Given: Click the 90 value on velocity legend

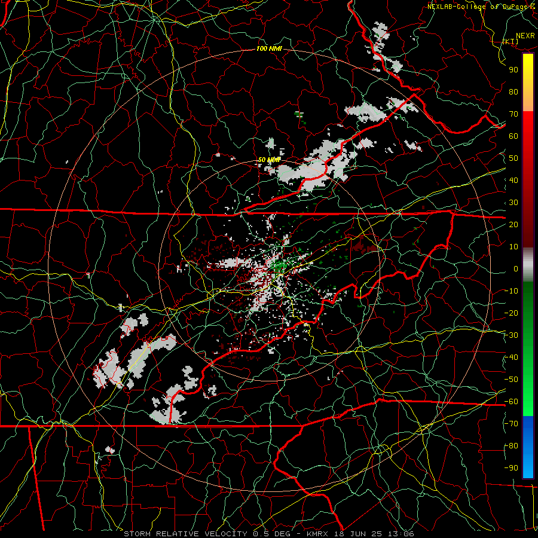Looking at the screenshot, I should [x=513, y=70].
